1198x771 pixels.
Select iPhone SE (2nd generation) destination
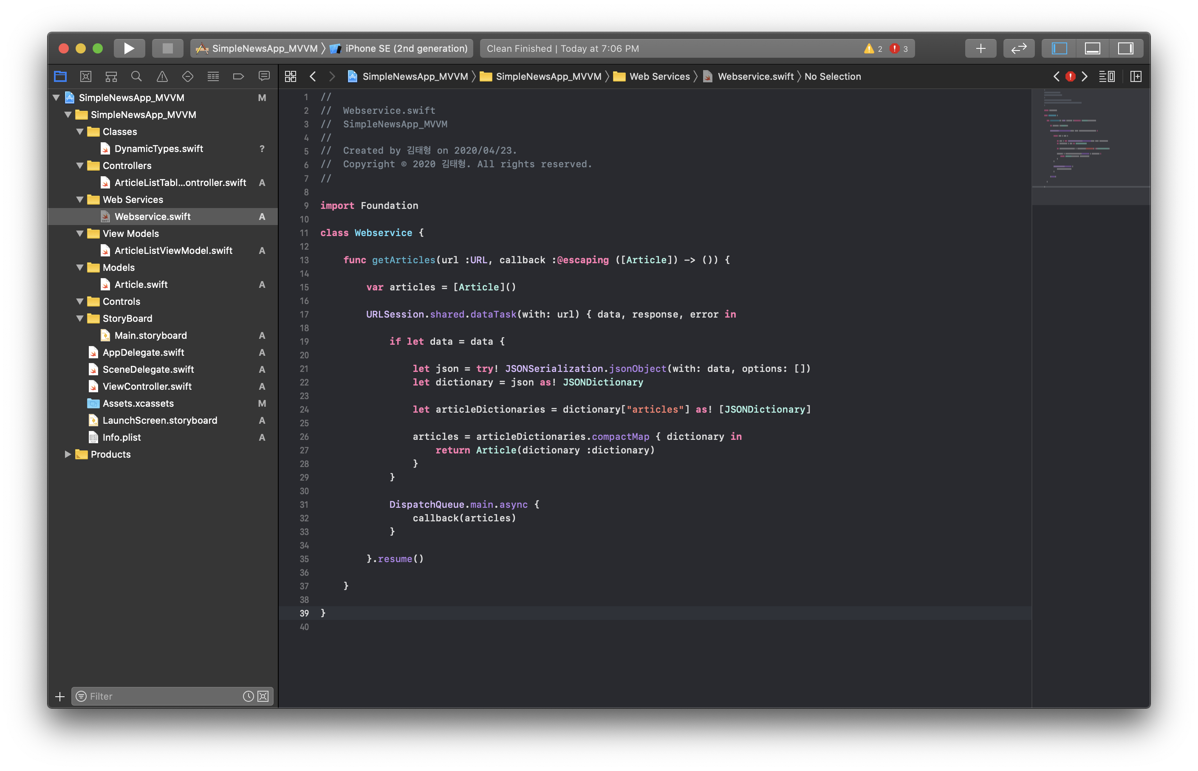tap(406, 48)
